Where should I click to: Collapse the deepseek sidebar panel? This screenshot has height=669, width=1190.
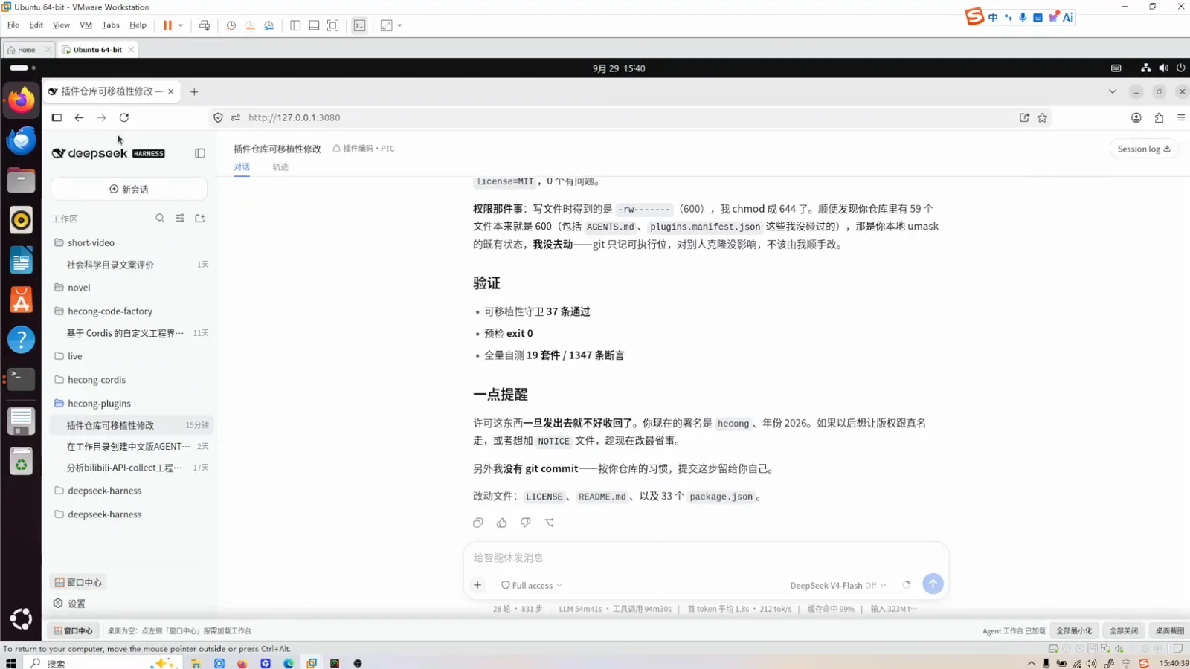pos(200,153)
